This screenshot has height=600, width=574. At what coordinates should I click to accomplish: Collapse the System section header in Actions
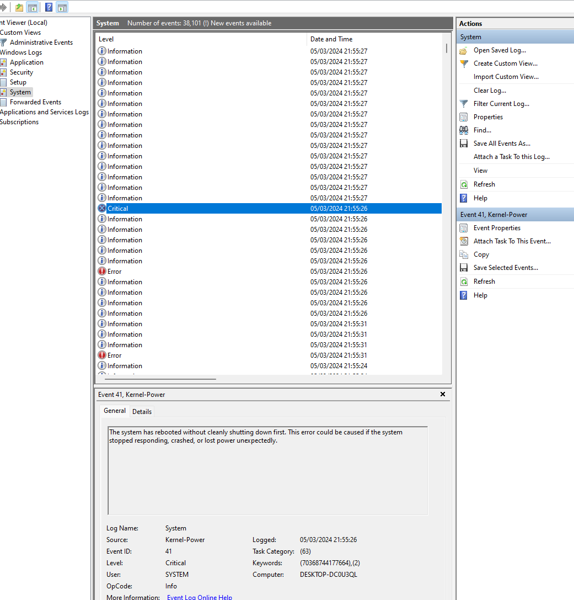tap(515, 37)
